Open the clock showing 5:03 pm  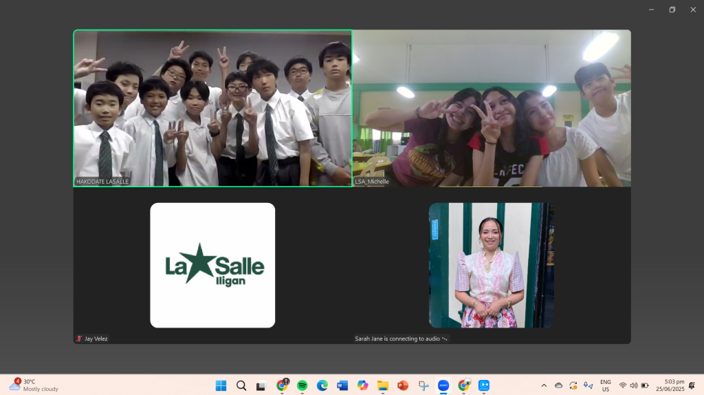pos(670,385)
